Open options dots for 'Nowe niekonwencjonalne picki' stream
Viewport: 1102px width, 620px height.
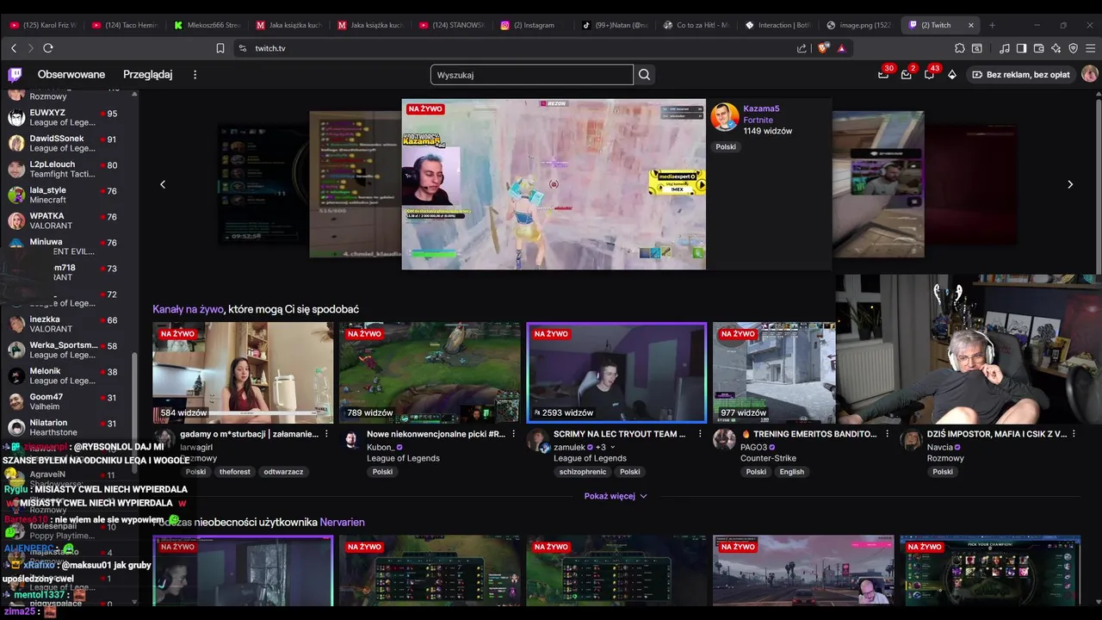pos(513,434)
